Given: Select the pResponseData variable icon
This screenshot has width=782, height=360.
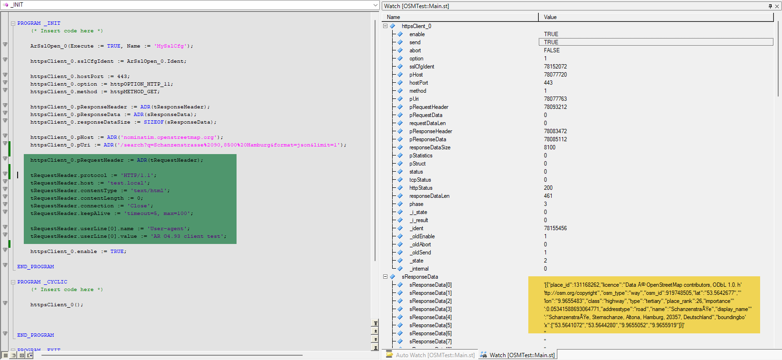Looking at the screenshot, I should coord(400,139).
